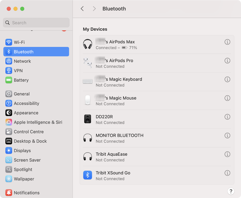
Task: Open General settings in sidebar
Action: click(x=36, y=94)
